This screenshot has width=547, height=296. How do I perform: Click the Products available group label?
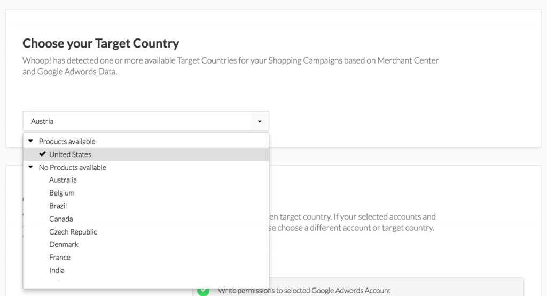pos(67,142)
